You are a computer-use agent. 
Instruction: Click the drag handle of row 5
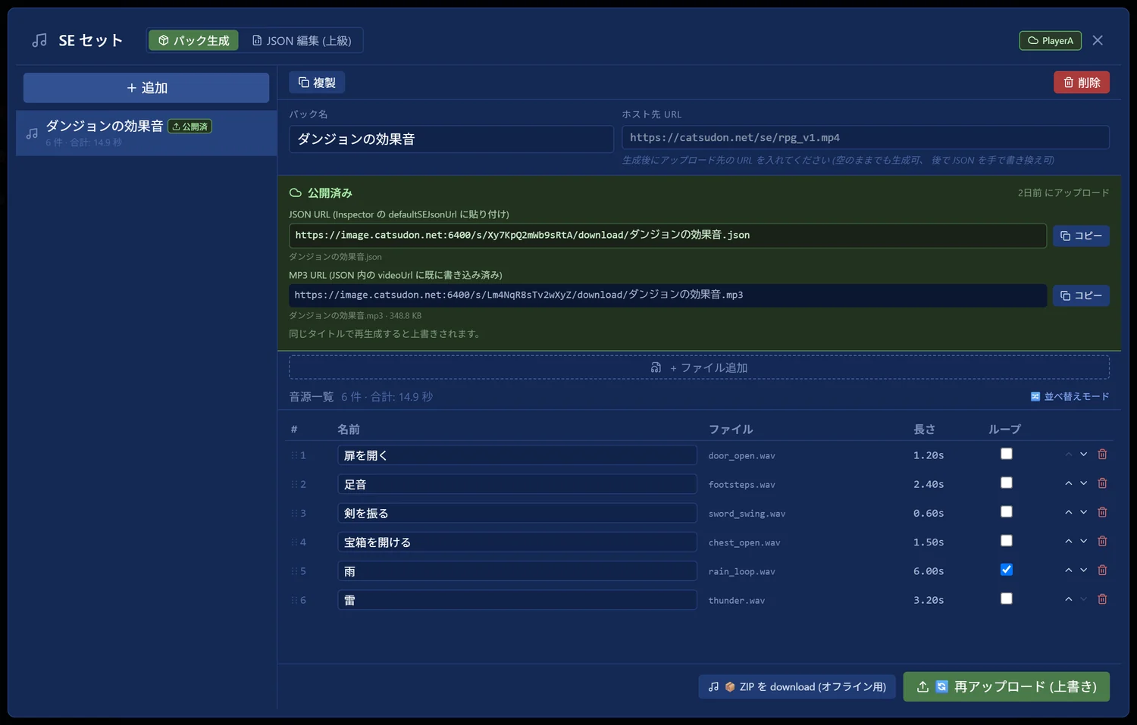pos(294,571)
